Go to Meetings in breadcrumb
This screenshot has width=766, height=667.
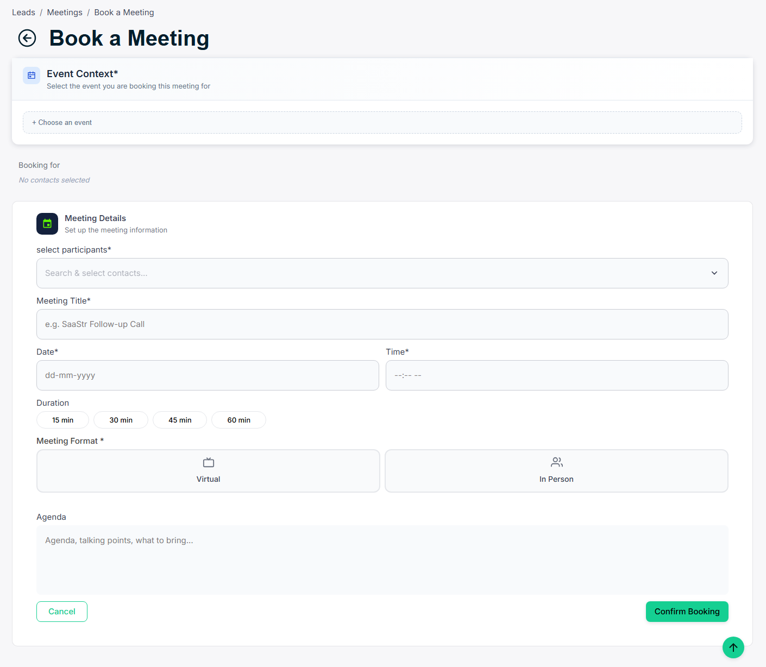[x=65, y=12]
